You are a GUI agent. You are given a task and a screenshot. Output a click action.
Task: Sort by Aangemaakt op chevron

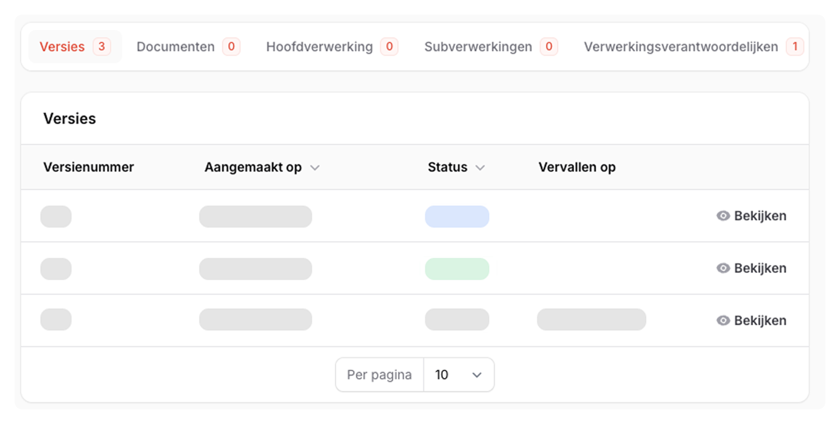315,168
